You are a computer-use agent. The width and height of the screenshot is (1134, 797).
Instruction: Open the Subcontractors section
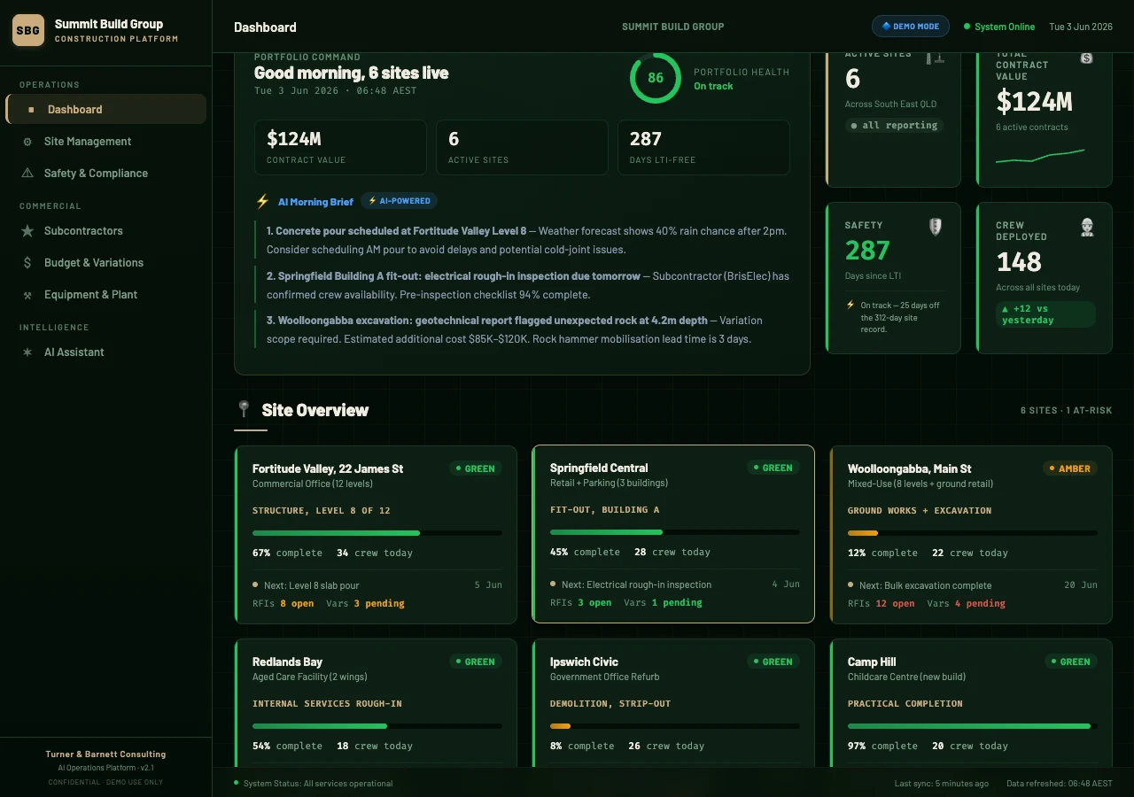point(106,231)
